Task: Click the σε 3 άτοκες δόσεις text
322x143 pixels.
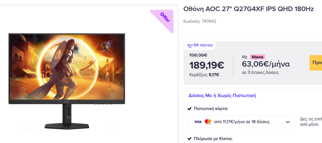Action: [260, 72]
